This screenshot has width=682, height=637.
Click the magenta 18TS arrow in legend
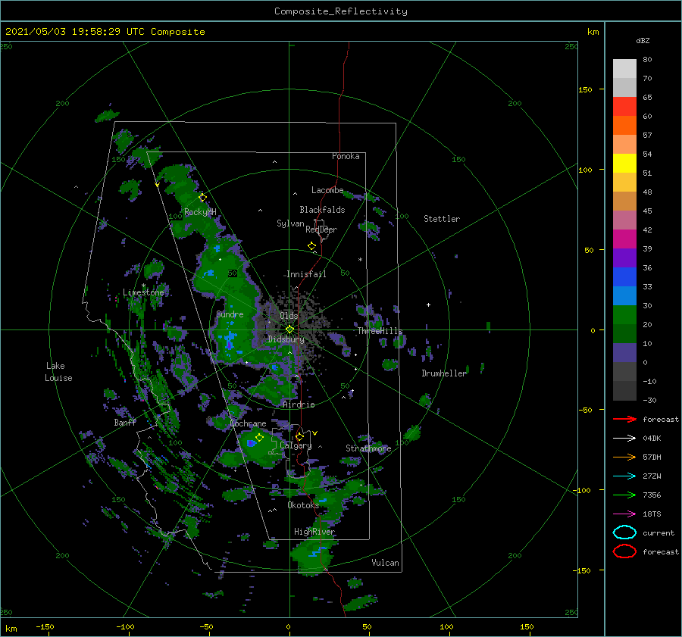tap(624, 514)
